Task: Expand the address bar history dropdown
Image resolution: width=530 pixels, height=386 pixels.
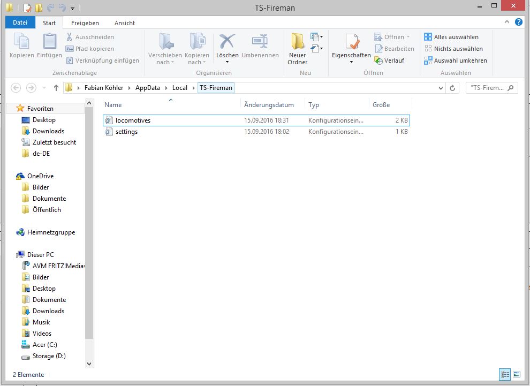Action: click(x=441, y=88)
